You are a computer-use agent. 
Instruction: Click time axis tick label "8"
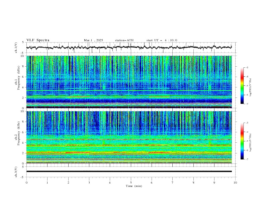tap(193, 183)
